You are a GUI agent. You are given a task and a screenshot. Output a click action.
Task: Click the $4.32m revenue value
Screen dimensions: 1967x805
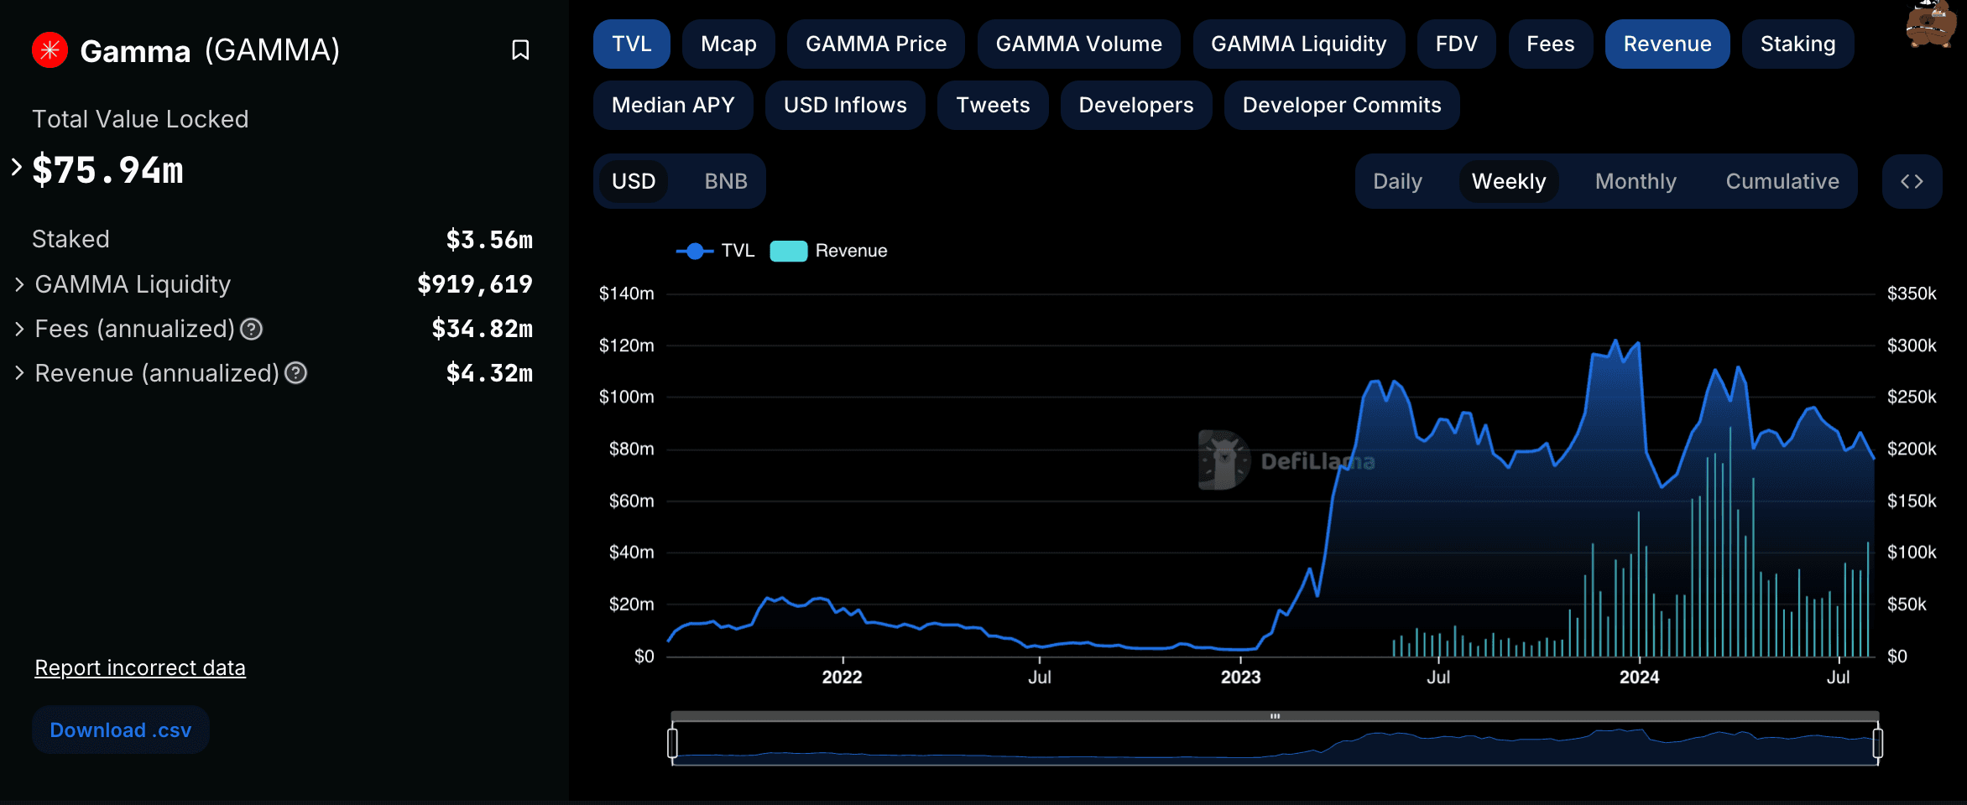pos(489,373)
